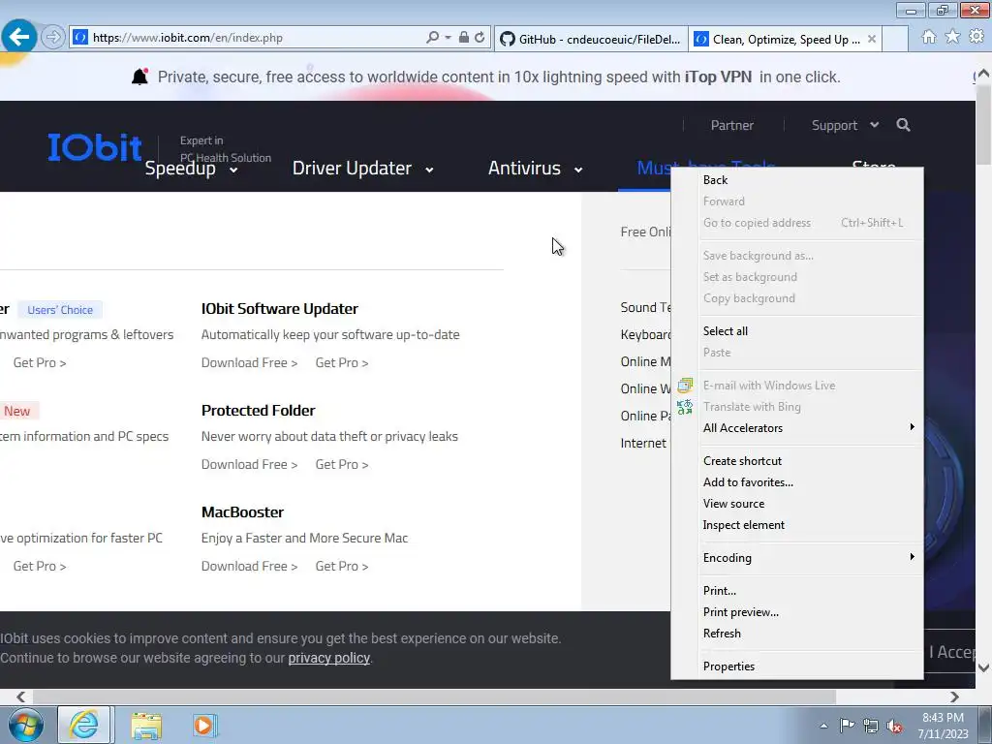992x744 pixels.
Task: Click Get Pro under IObit Software Updater
Action: click(x=342, y=362)
